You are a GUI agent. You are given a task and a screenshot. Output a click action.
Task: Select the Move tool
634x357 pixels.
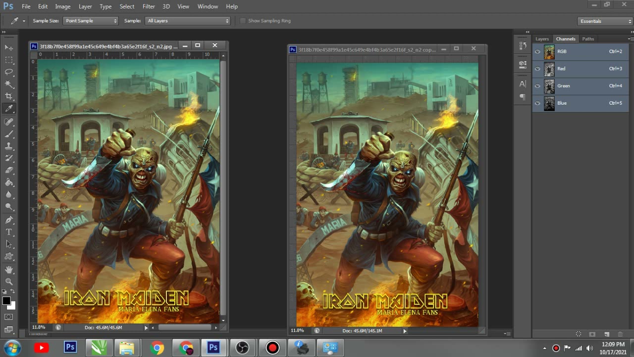(9, 48)
